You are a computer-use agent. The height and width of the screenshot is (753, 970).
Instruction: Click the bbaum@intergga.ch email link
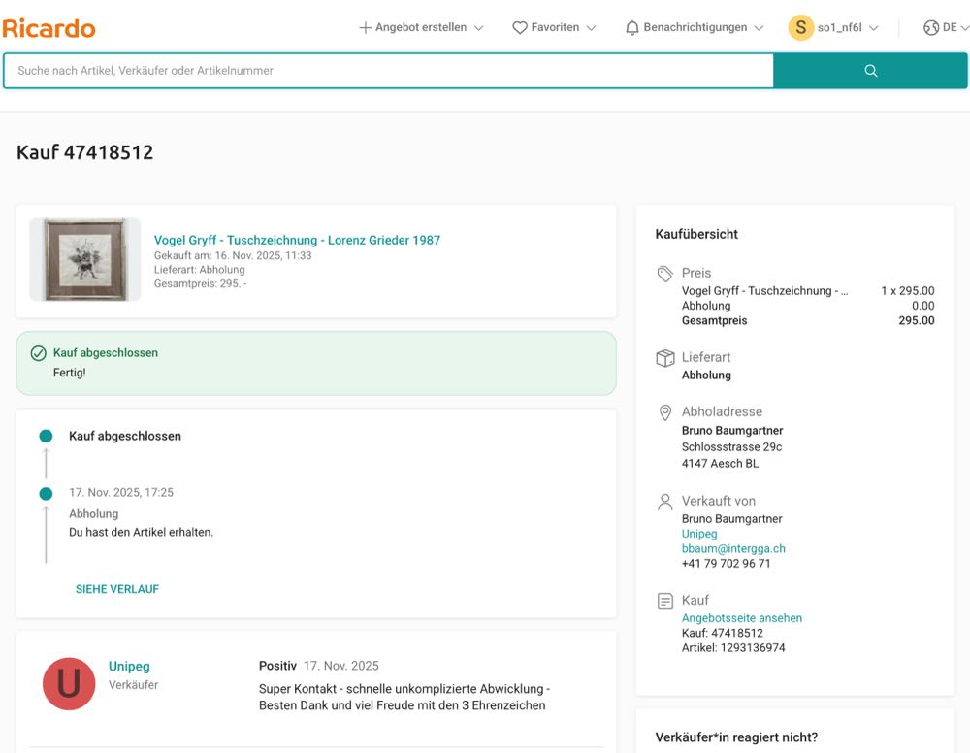coord(733,548)
